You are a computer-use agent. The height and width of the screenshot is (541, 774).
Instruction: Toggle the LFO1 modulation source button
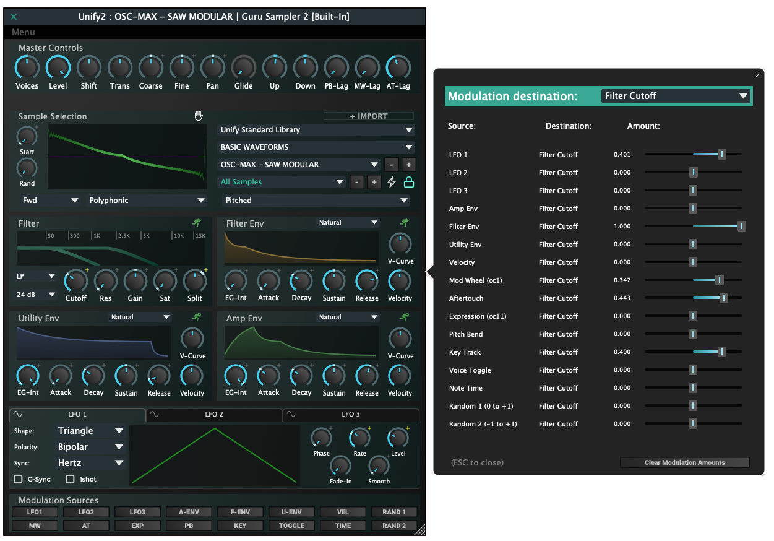pyautogui.click(x=35, y=512)
